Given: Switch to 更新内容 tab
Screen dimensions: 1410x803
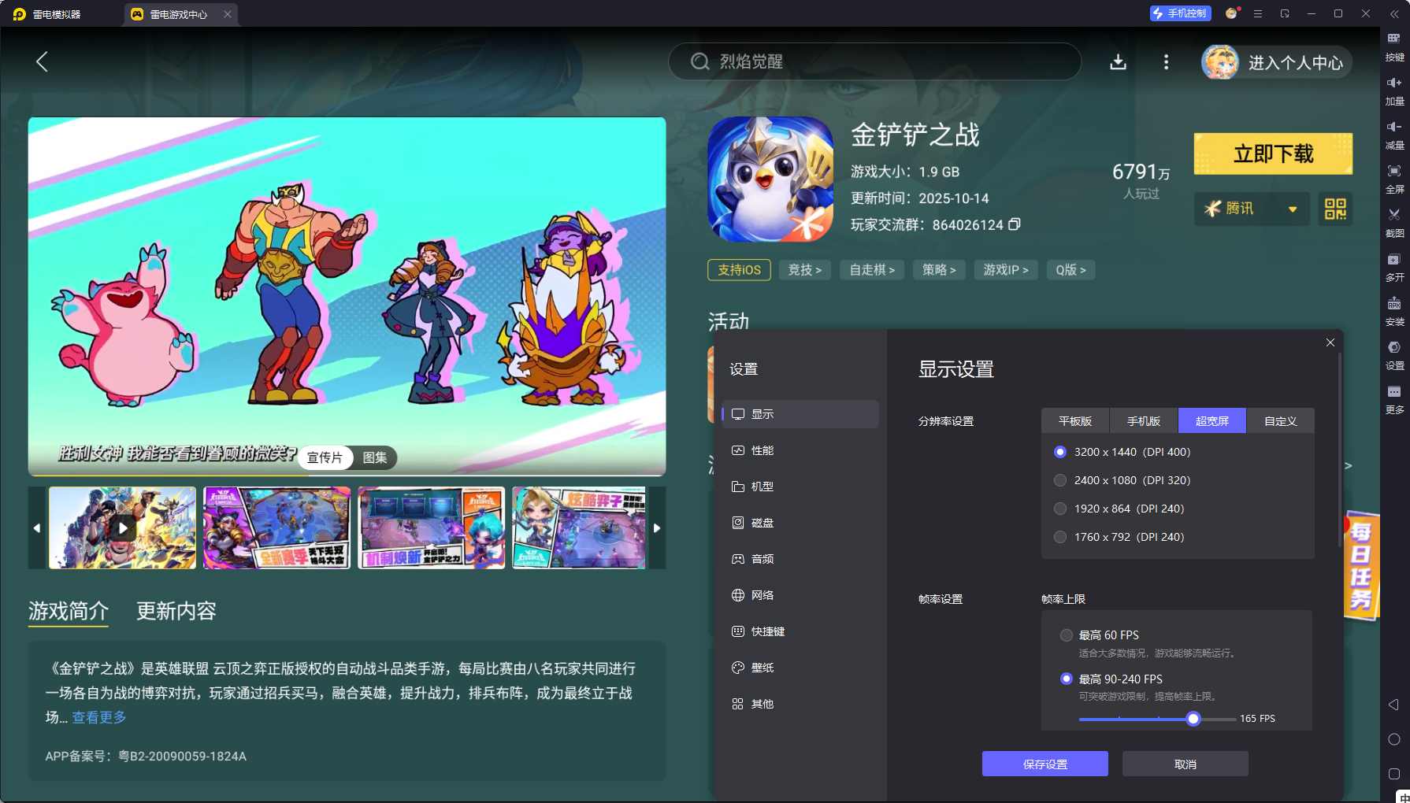Looking at the screenshot, I should pos(176,611).
